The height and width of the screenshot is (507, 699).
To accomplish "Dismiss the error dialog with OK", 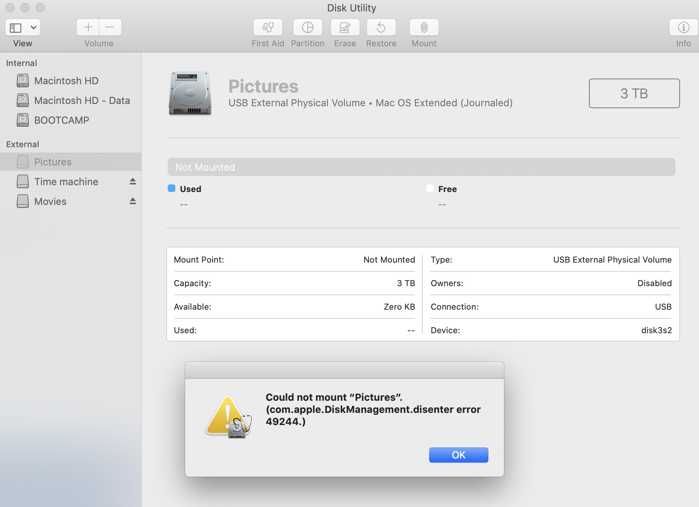I will click(x=458, y=455).
